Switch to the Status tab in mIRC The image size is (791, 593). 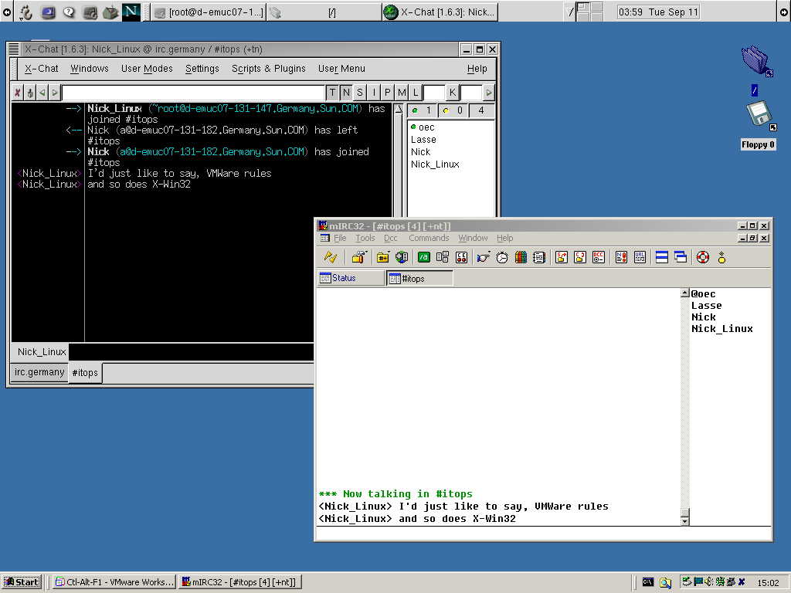(x=351, y=278)
